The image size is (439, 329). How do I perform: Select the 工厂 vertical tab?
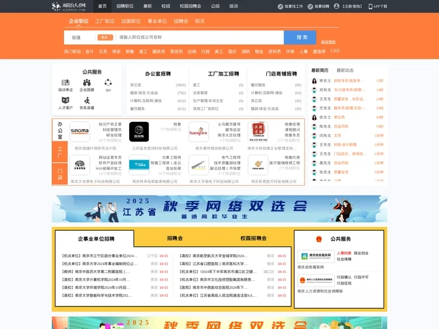(x=60, y=152)
